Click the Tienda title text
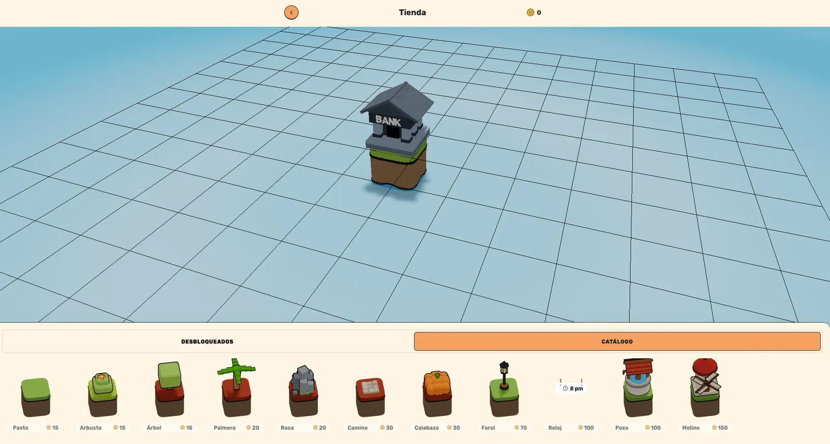 click(412, 12)
